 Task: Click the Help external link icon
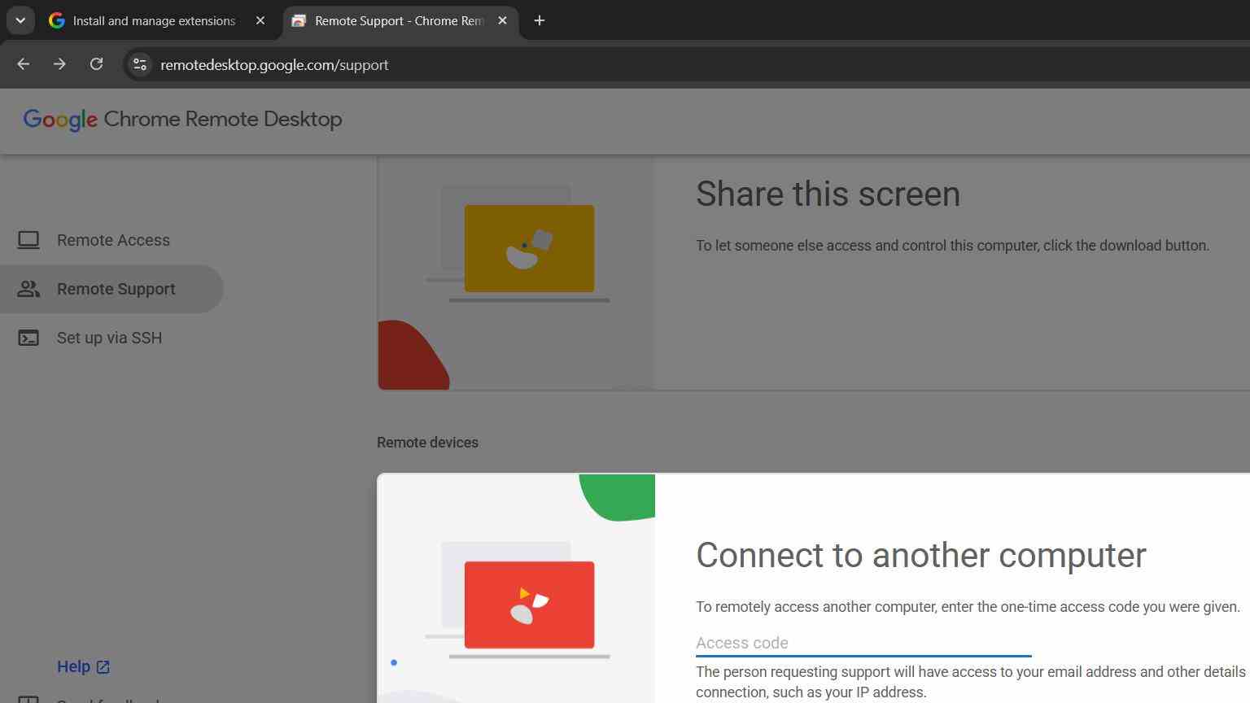(103, 667)
